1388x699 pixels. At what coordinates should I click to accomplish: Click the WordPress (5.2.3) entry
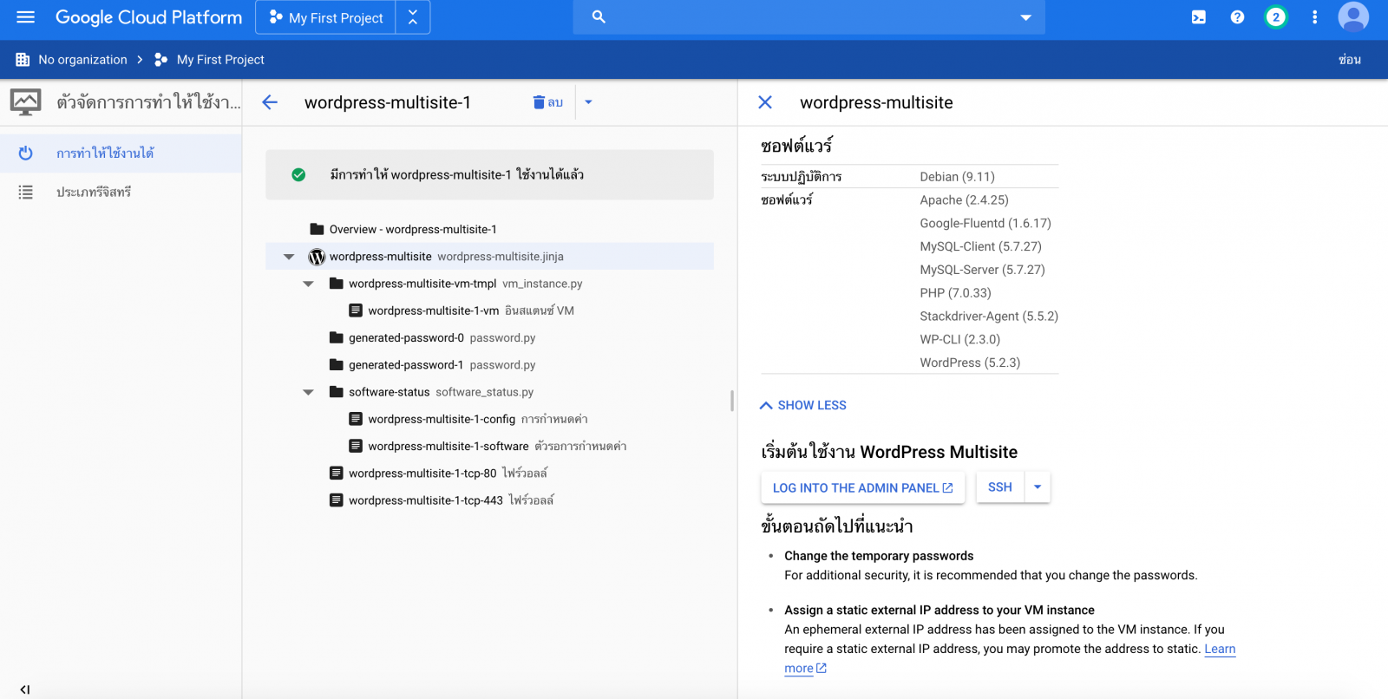(970, 363)
